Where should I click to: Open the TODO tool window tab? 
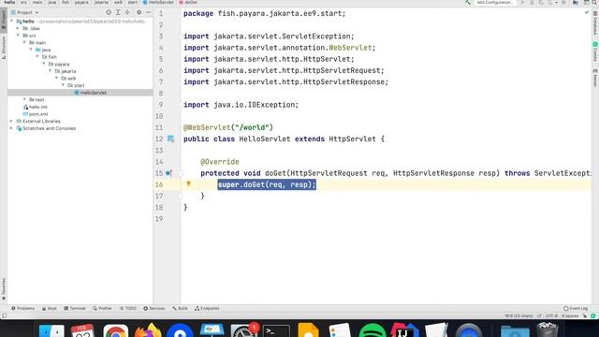click(x=127, y=308)
